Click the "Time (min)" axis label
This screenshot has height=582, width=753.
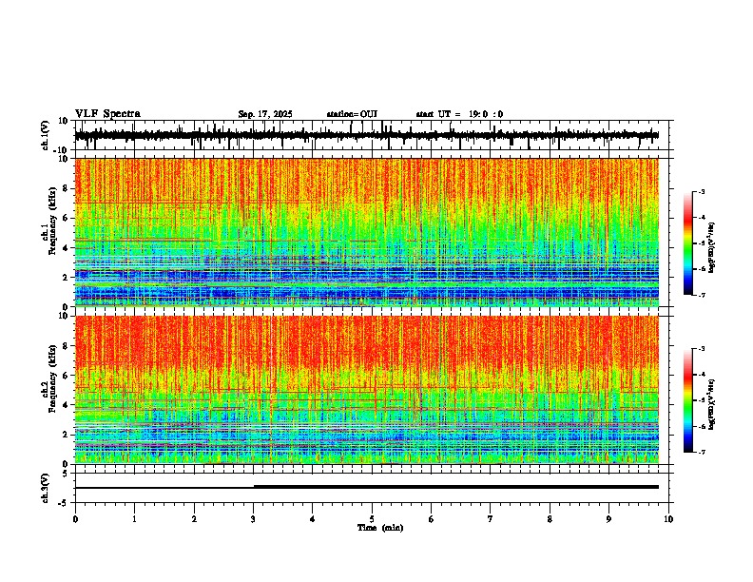[380, 528]
